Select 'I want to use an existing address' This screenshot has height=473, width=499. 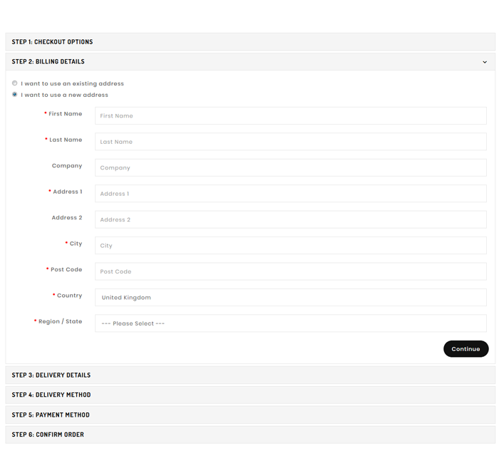(x=15, y=83)
